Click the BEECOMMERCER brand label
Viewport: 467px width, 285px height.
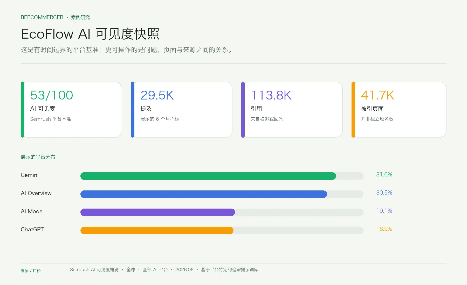click(x=42, y=17)
